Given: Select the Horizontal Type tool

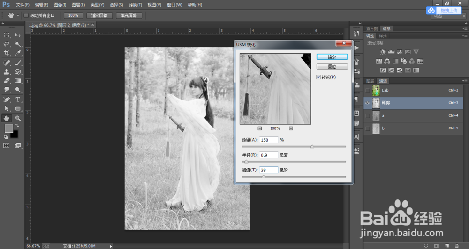Looking at the screenshot, I should pyautogui.click(x=18, y=100).
